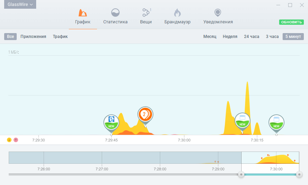Open the Вещи network things icon
Viewport: 308px width, 185px height.
pos(147,13)
